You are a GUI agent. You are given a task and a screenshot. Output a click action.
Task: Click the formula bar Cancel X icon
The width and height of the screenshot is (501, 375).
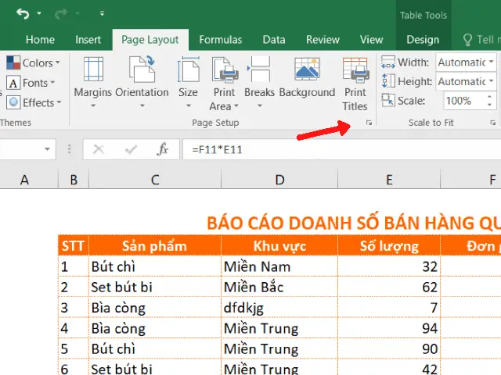pyautogui.click(x=98, y=149)
